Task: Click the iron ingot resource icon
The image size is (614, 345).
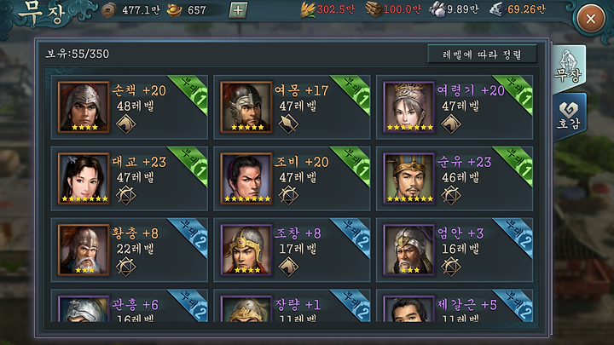Action: pos(497,9)
